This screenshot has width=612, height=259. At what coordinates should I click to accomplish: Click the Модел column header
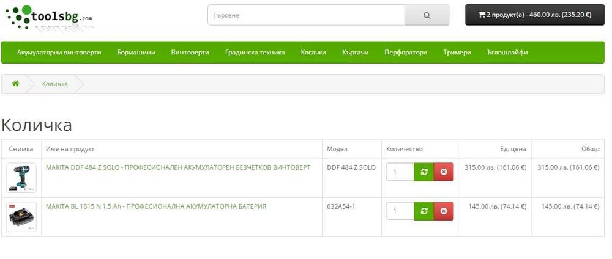337,149
